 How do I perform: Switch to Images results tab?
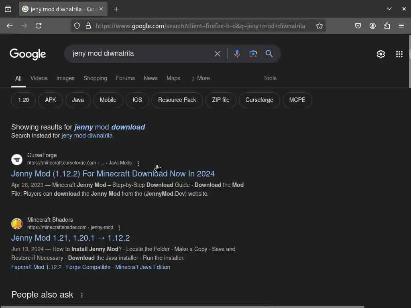(x=65, y=78)
